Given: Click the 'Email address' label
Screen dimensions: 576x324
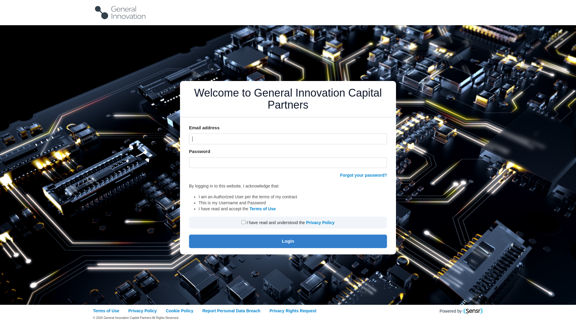Looking at the screenshot, I should [204, 128].
